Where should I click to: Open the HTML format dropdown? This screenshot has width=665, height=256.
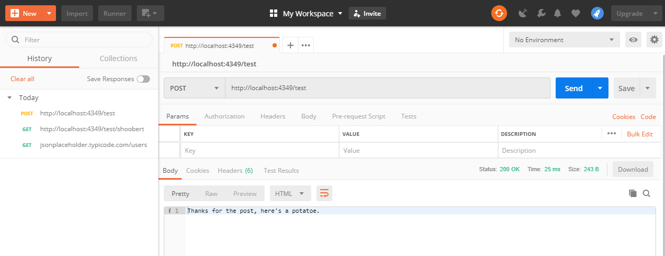[289, 193]
